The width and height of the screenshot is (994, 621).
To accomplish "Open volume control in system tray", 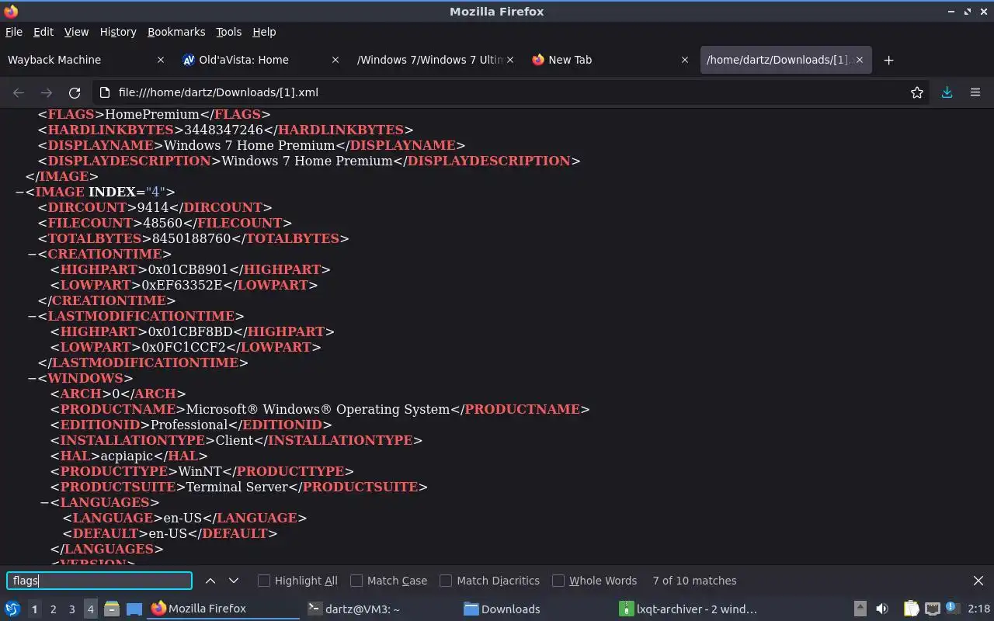I will point(881,609).
